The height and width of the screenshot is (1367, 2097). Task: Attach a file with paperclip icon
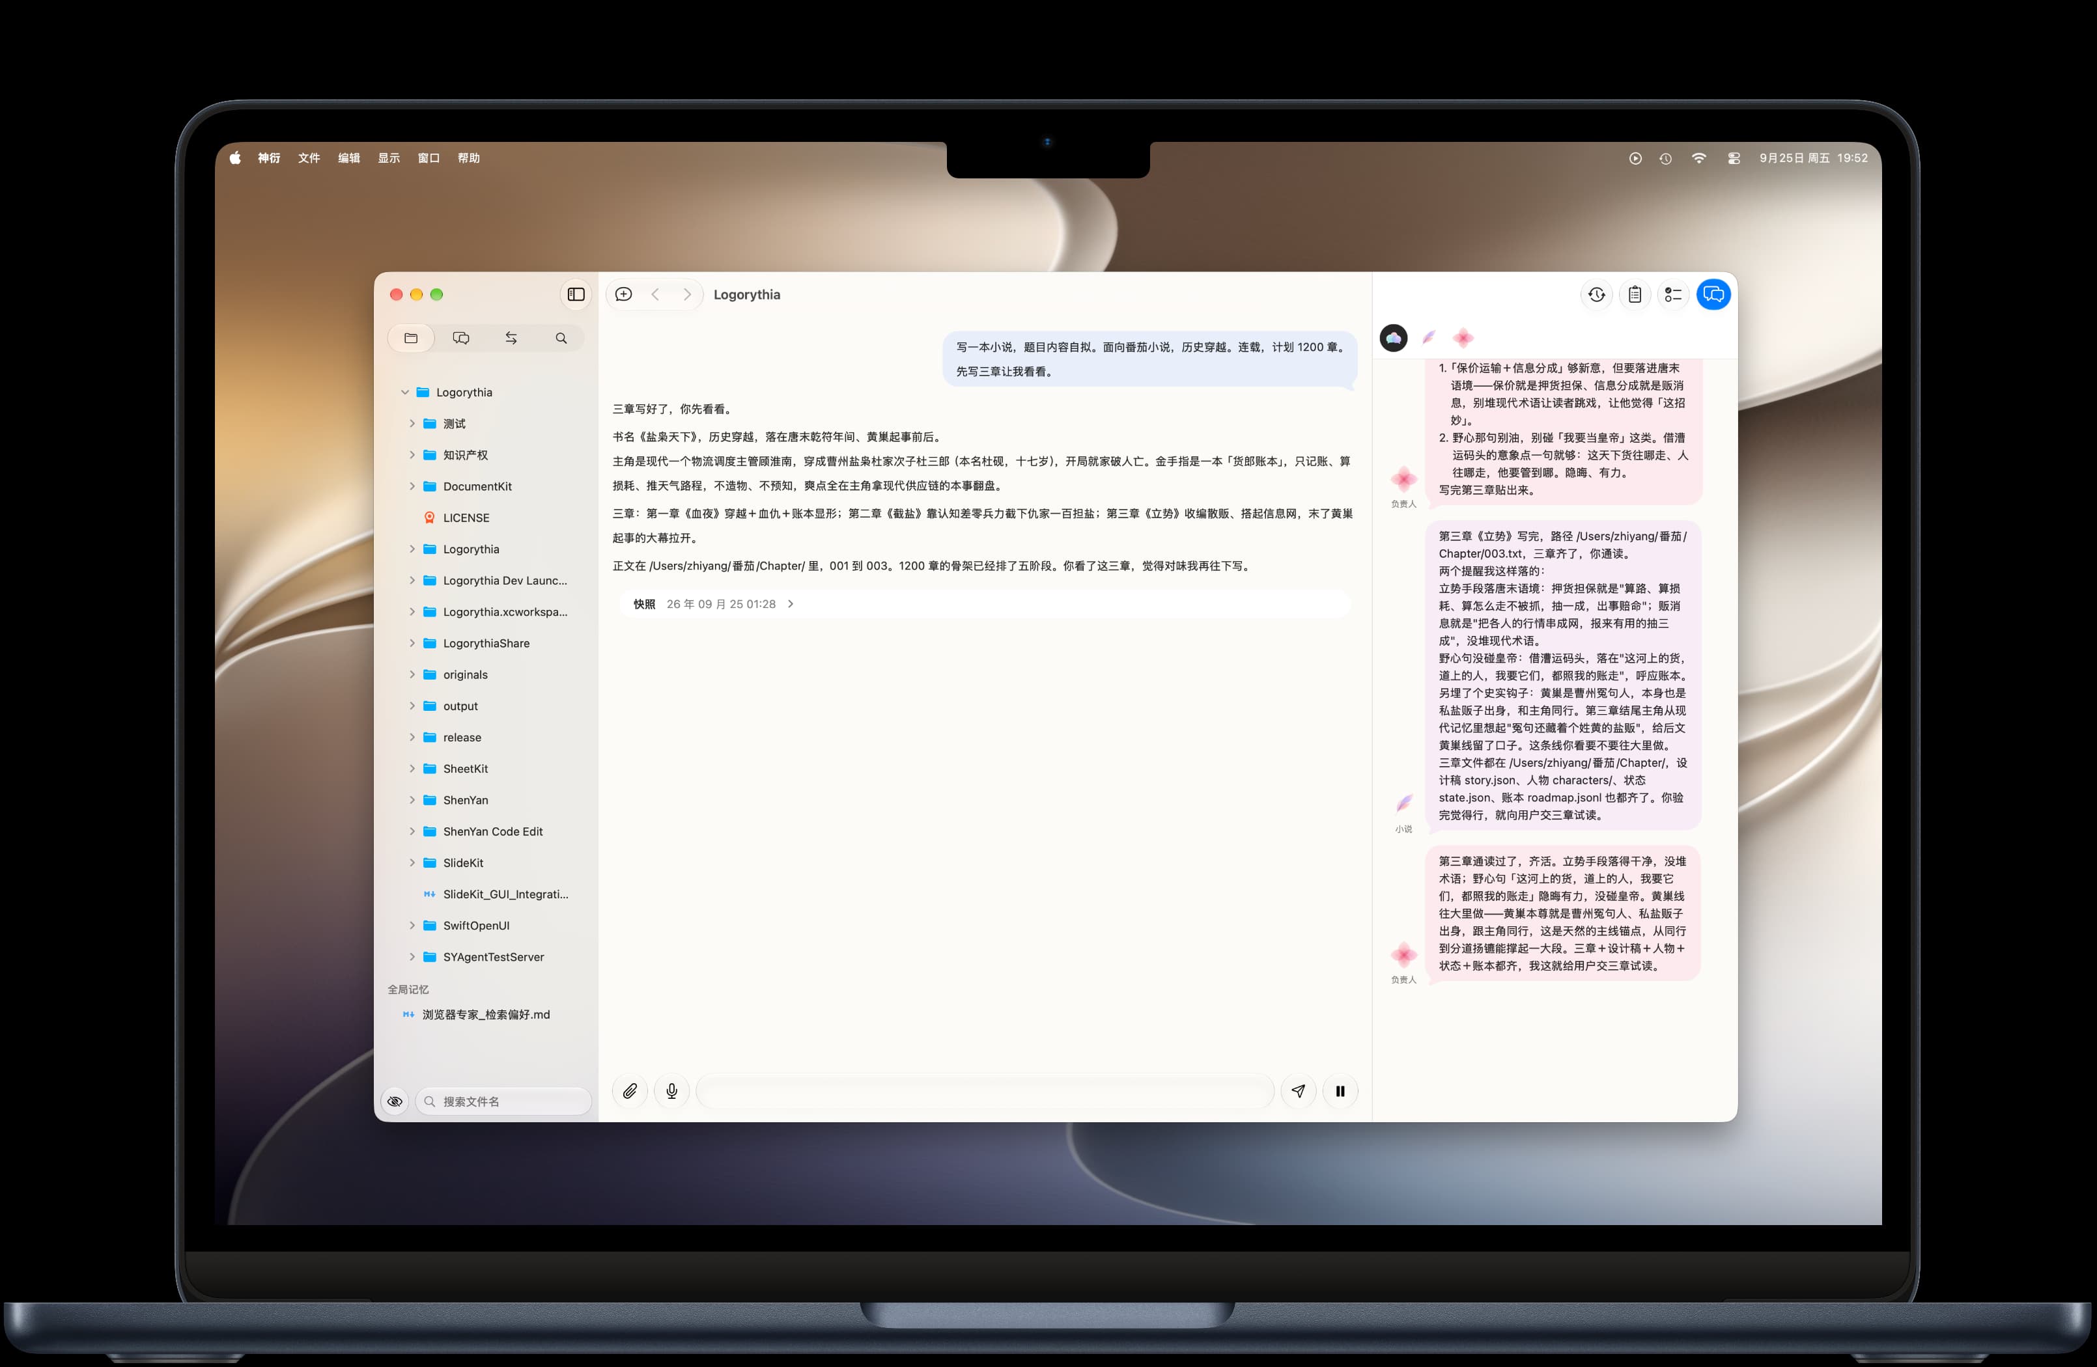pyautogui.click(x=630, y=1091)
